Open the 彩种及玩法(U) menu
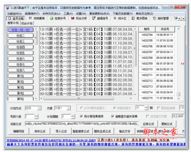Image resolution: width=191 pixels, height=152 pixels. [52, 13]
